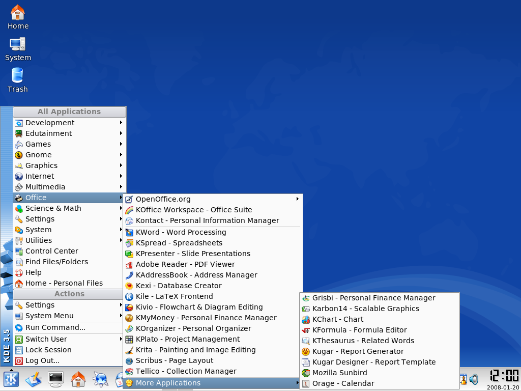521x391 pixels.
Task: Launch KThesaurus - Related Words
Action: pyautogui.click(x=380, y=341)
